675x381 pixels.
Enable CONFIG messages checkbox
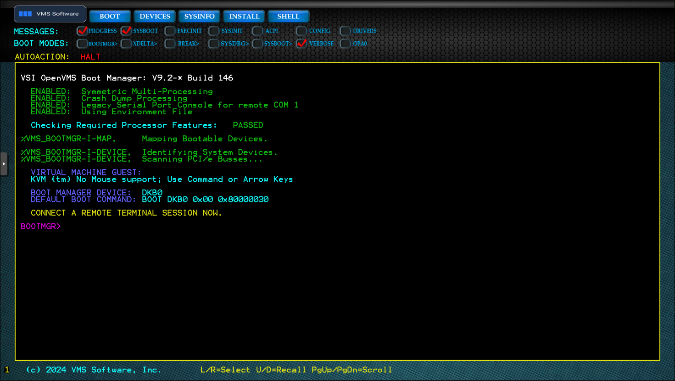tap(301, 31)
